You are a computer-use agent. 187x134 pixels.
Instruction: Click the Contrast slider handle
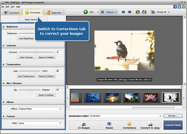pos(35,52)
